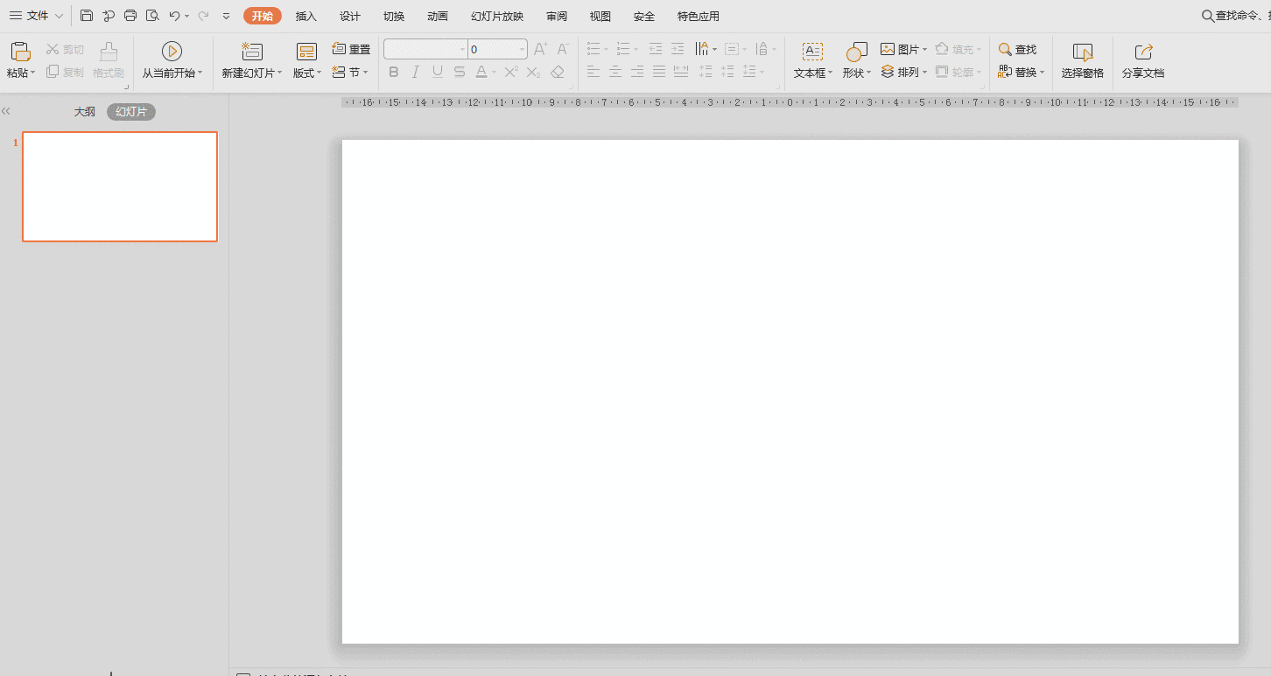Screen dimensions: 1271x676
Task: Toggle italic formatting button
Action: pyautogui.click(x=416, y=72)
